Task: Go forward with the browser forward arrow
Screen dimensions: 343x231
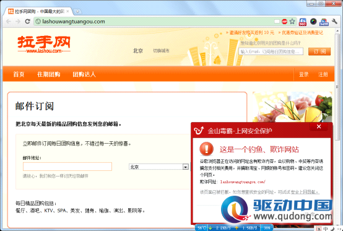Action: tap(18, 22)
